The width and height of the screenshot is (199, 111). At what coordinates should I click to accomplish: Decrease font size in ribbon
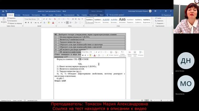47,19
